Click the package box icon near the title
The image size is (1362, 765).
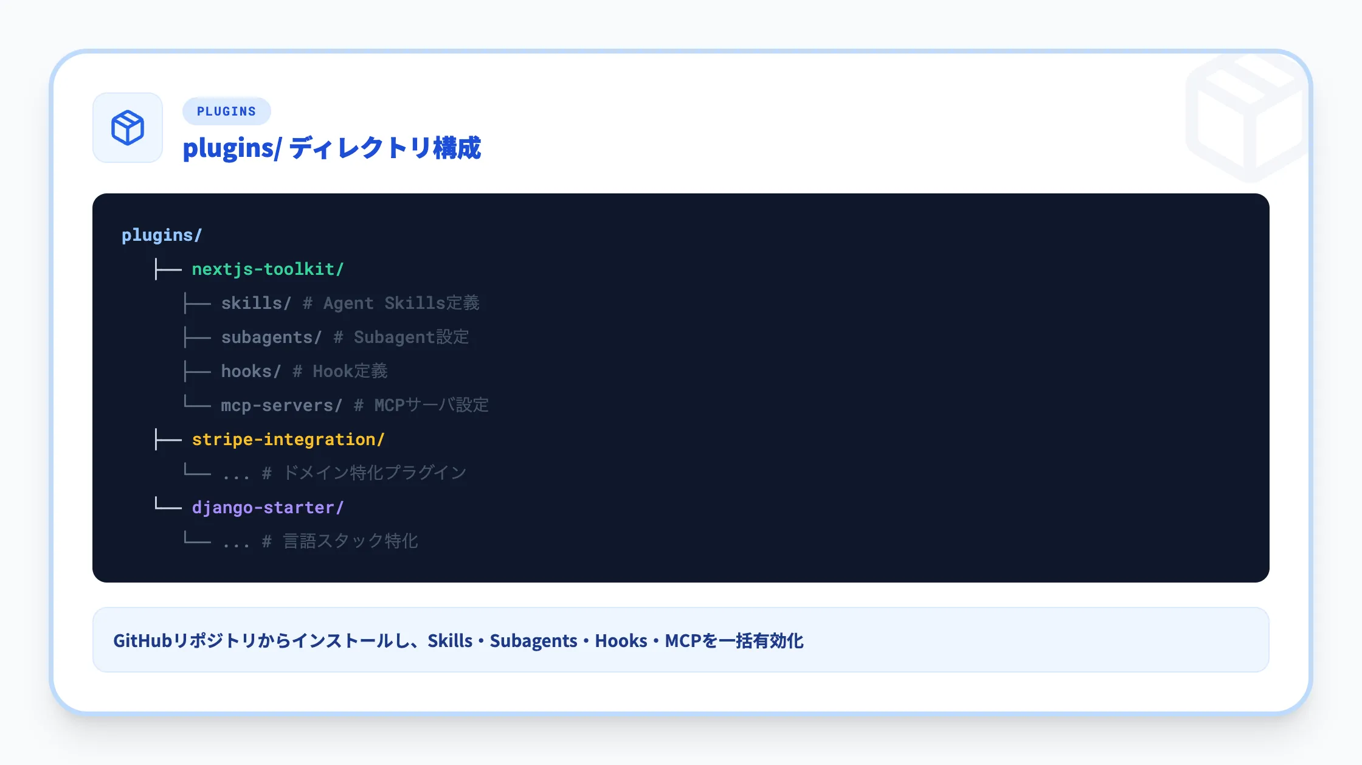click(x=127, y=126)
